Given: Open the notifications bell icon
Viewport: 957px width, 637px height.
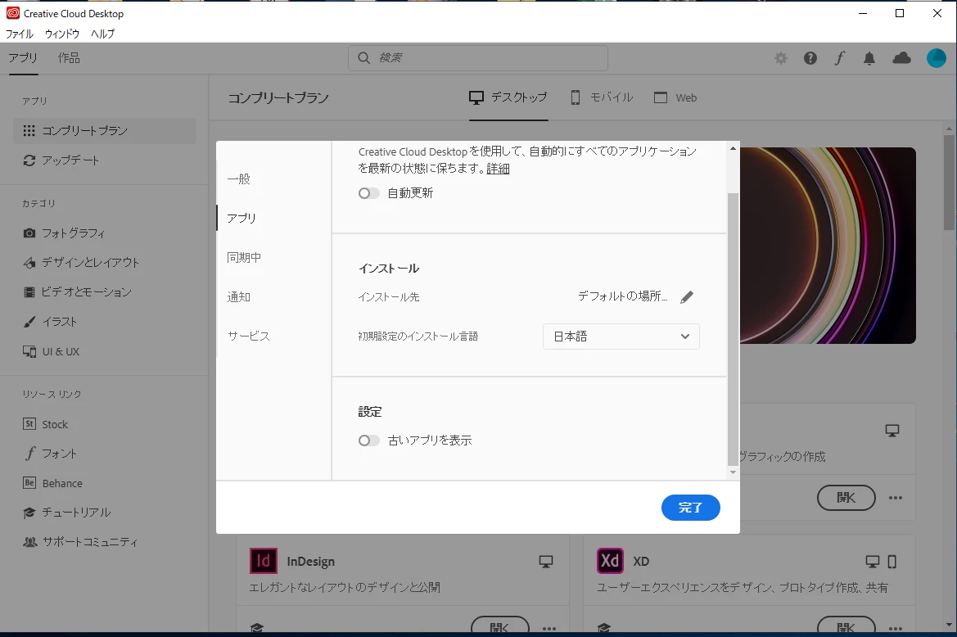Looking at the screenshot, I should click(869, 58).
